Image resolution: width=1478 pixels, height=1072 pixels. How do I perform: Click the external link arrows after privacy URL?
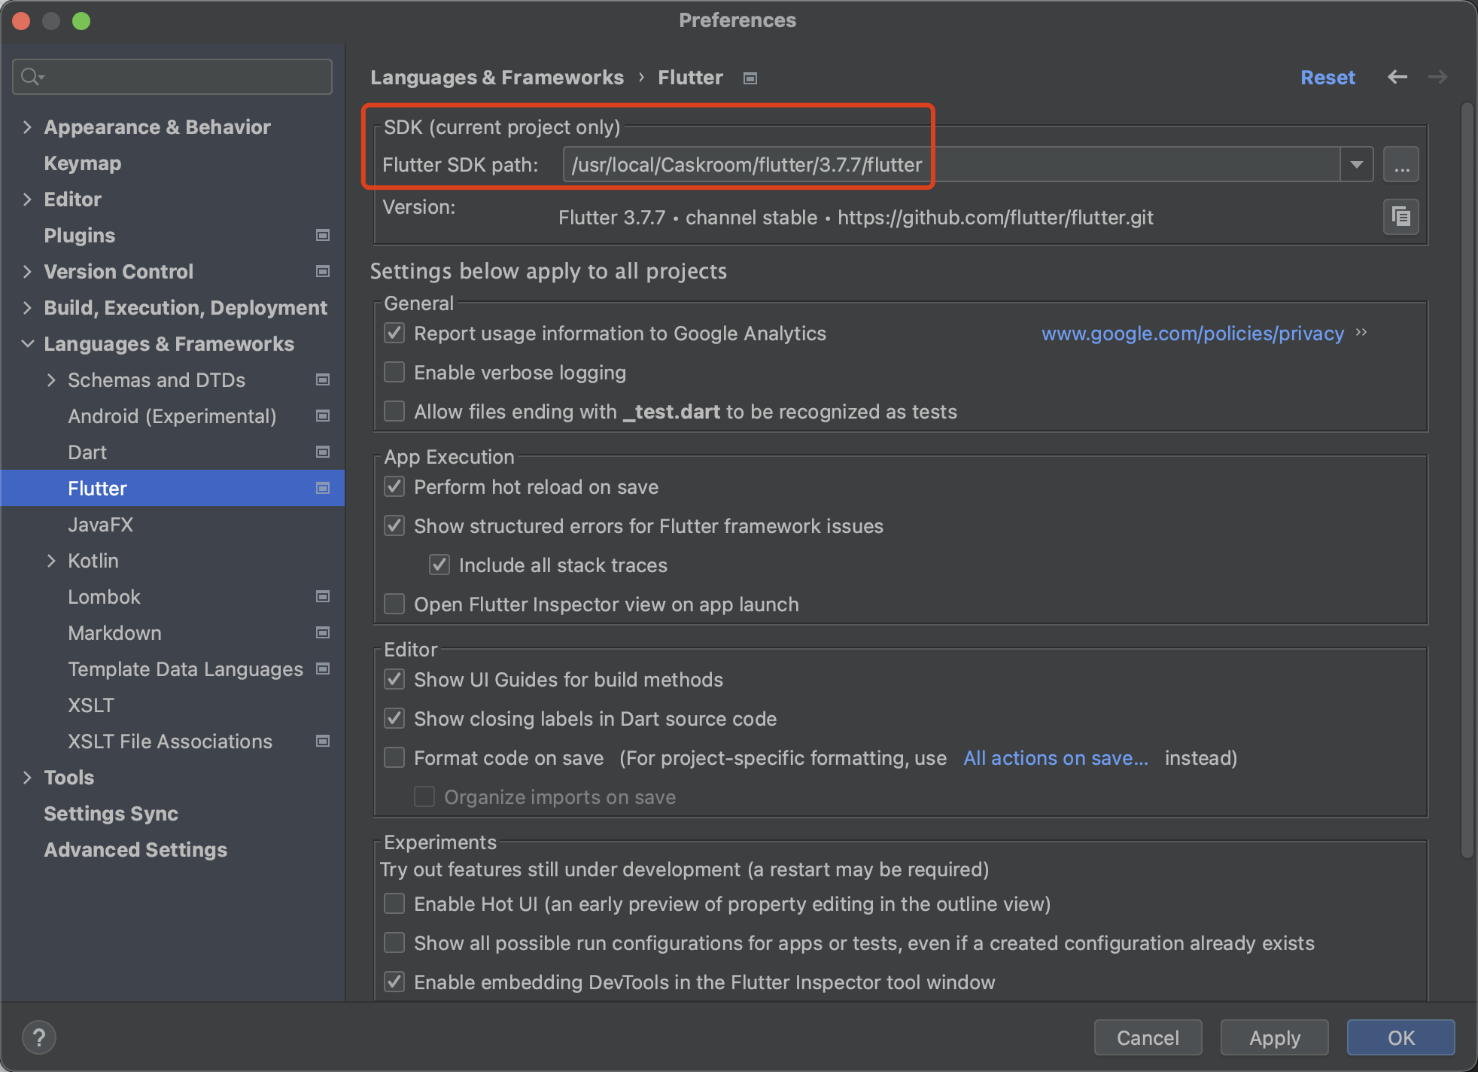coord(1361,333)
